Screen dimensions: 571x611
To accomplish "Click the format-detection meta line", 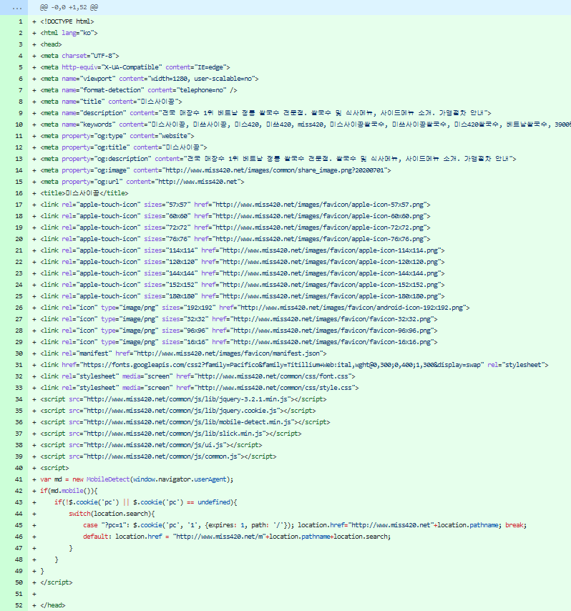I will (x=139, y=90).
